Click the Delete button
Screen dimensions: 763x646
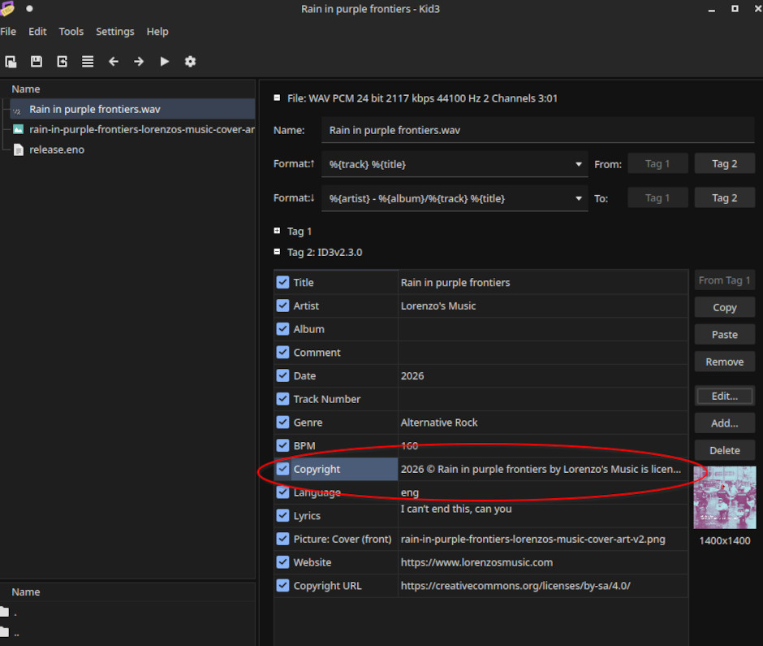[x=725, y=451]
